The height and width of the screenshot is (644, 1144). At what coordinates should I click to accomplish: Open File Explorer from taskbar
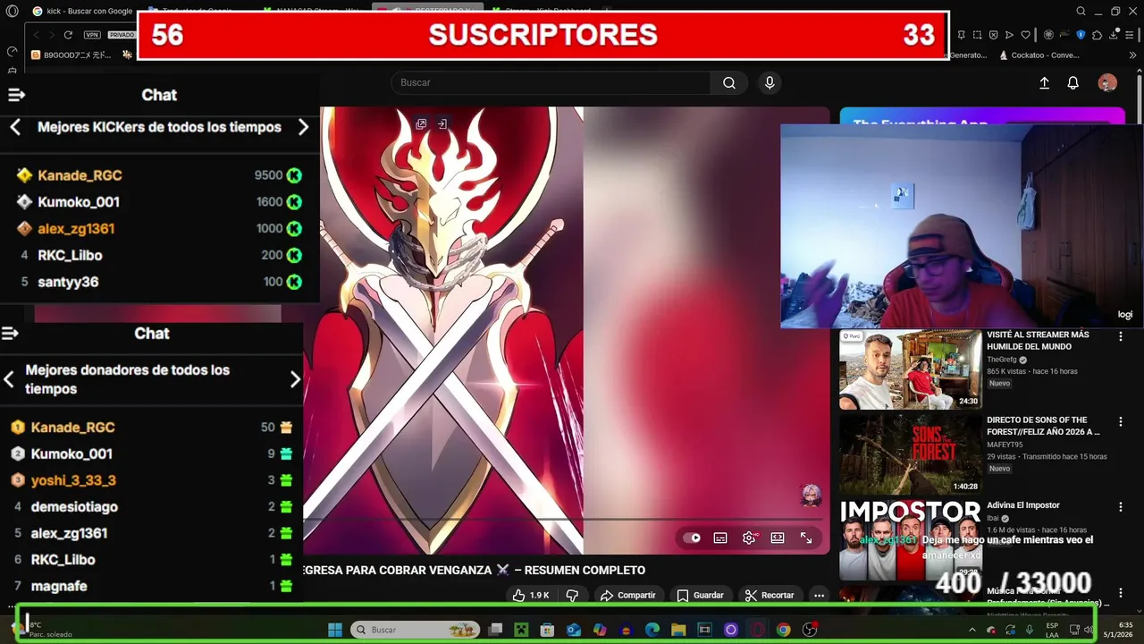click(x=678, y=630)
